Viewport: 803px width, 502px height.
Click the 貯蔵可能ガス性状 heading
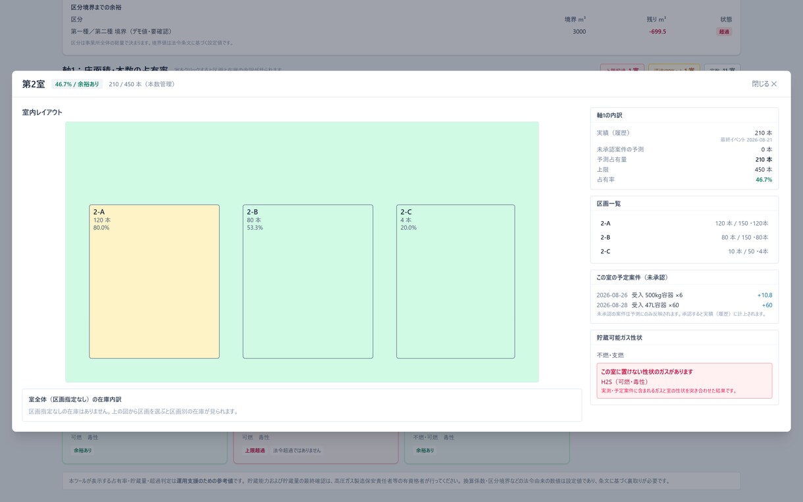coord(619,338)
